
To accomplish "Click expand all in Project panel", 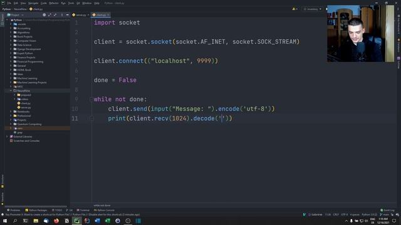I will coord(49,15).
